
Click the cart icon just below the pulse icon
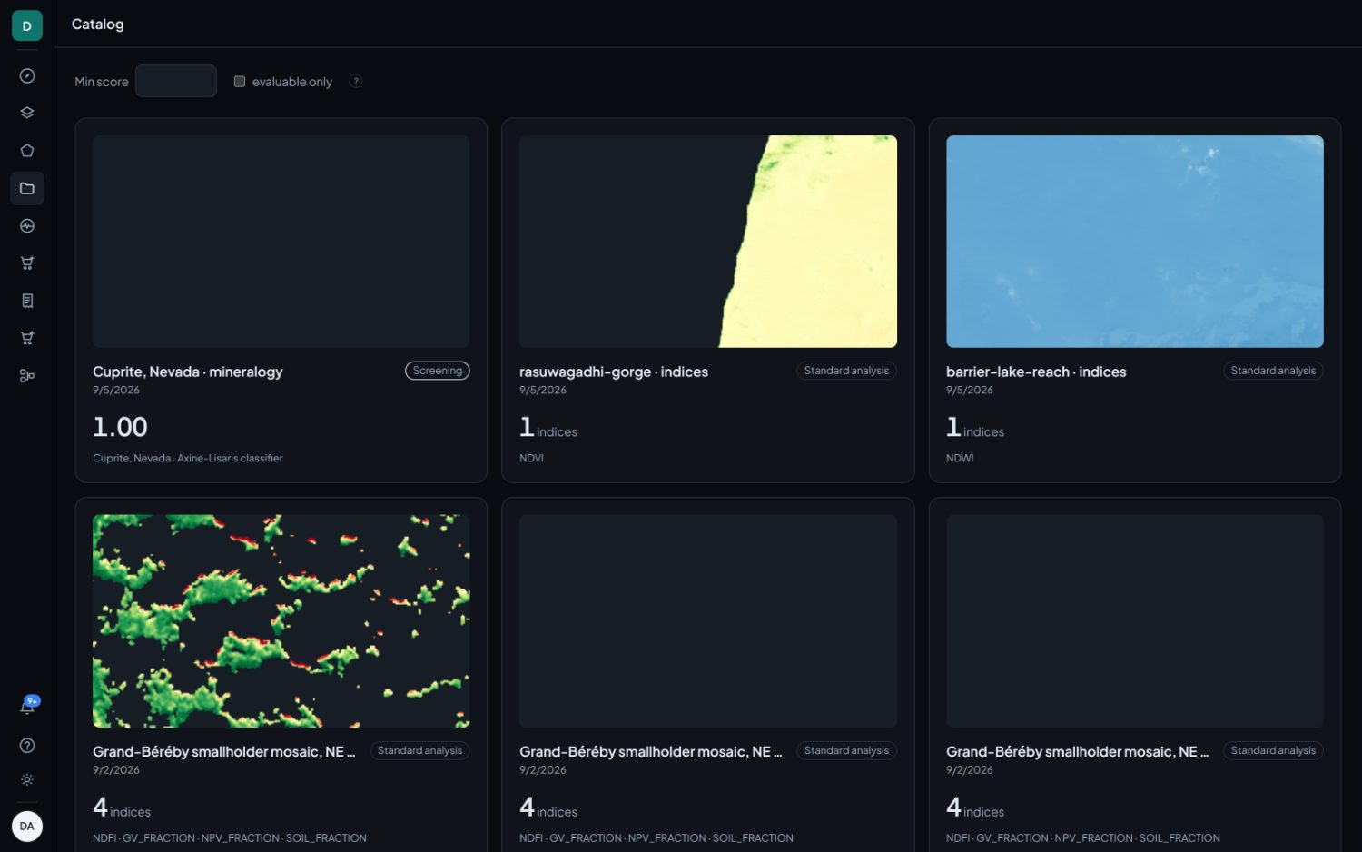[27, 263]
